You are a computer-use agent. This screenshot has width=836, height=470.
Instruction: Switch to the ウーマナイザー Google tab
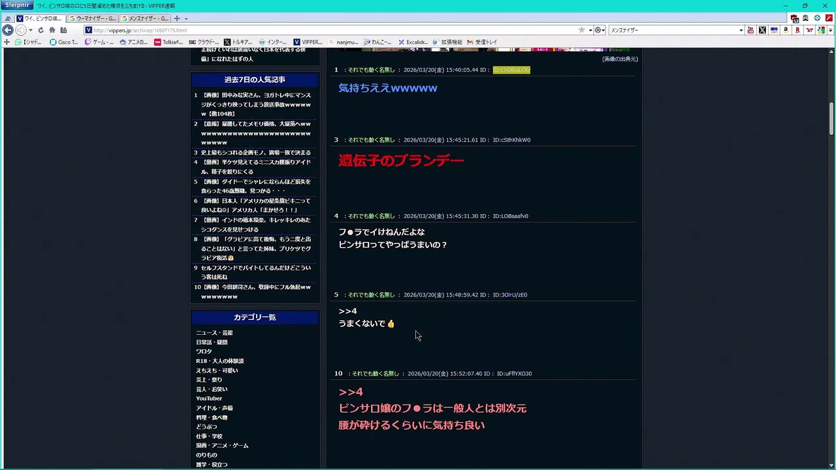click(91, 18)
